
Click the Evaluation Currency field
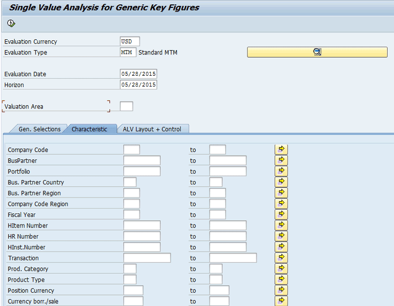(x=130, y=41)
